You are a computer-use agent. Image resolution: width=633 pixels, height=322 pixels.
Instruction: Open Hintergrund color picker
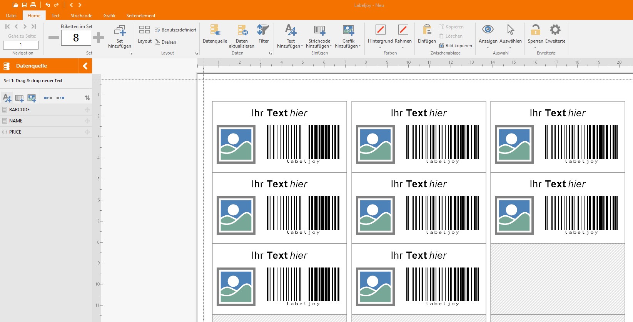click(x=380, y=36)
